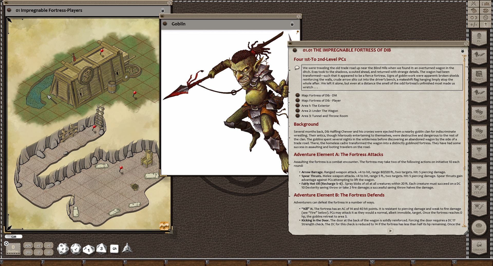493x266 pixels.
Task: Click the d20 die
Action: pos(63,249)
